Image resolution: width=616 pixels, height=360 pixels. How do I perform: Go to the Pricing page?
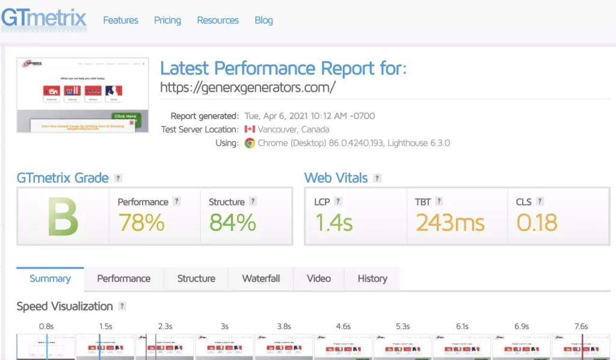pos(167,20)
